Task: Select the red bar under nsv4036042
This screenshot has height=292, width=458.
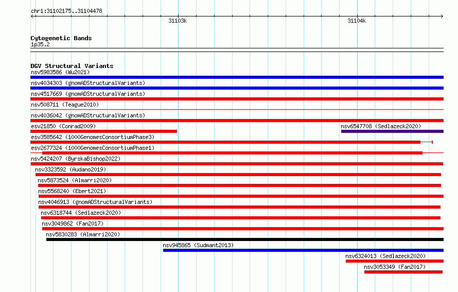Action: [237, 121]
